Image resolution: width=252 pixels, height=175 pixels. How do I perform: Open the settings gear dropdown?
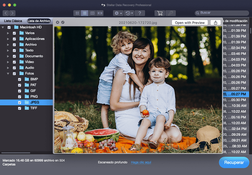118,13
